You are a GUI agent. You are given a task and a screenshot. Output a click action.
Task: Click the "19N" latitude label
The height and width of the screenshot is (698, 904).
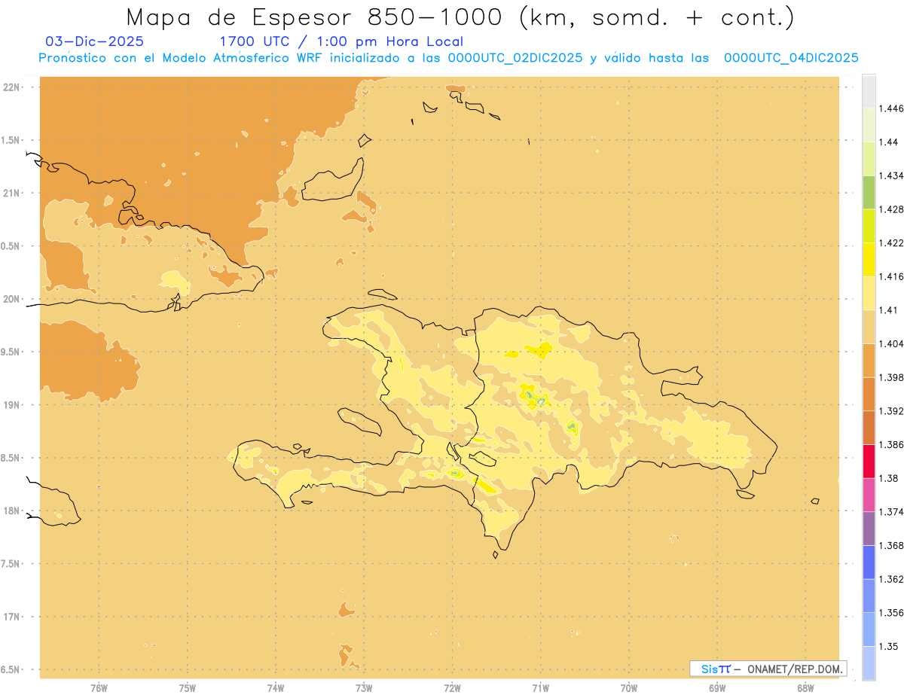(x=13, y=405)
